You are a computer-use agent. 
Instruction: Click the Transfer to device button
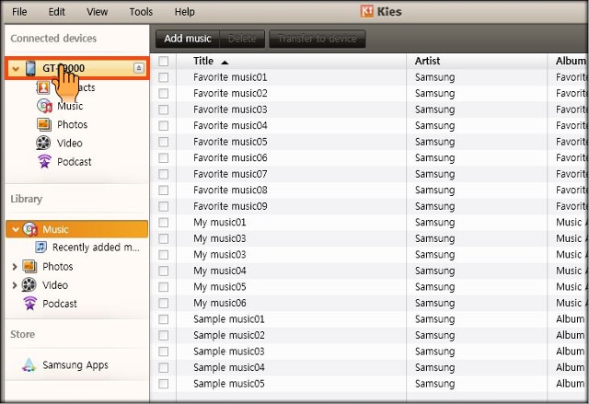(x=318, y=39)
